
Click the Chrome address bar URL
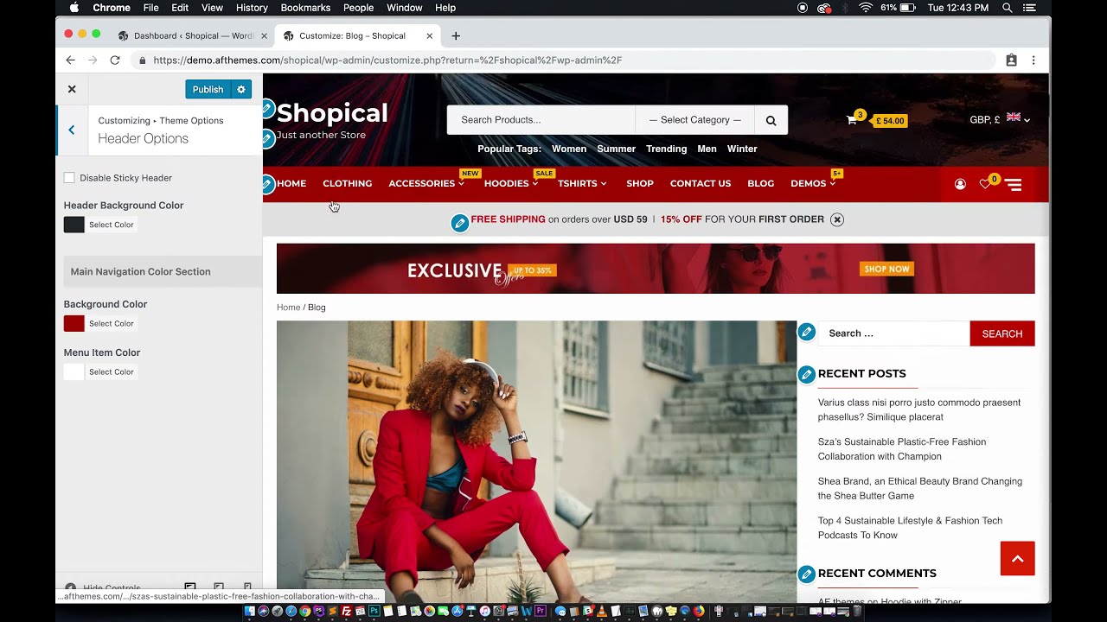(x=387, y=60)
